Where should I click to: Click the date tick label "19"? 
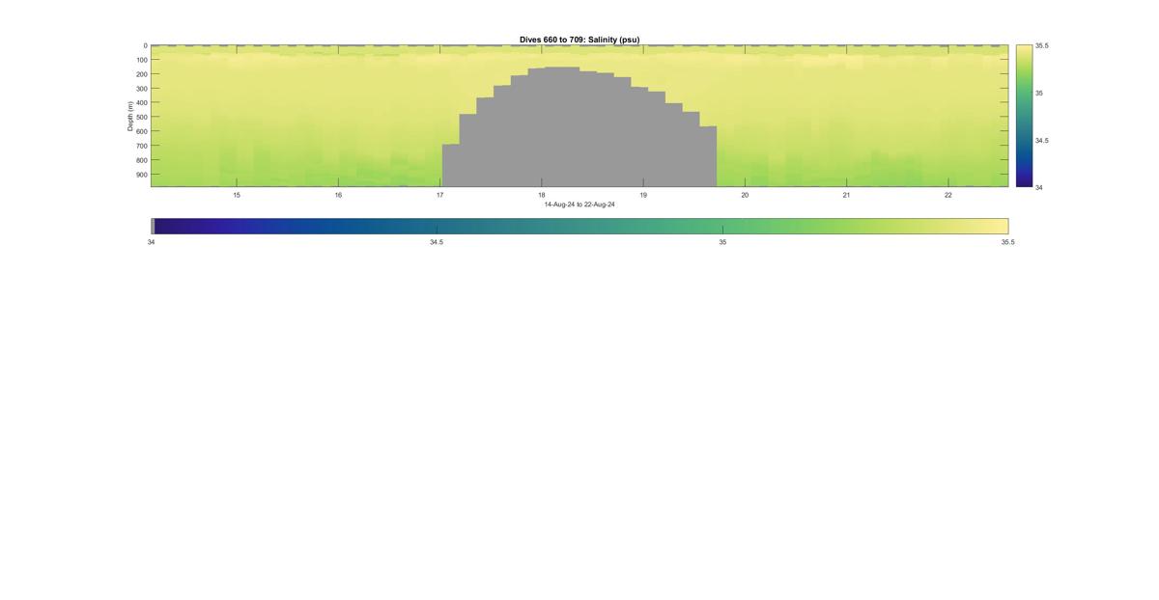[x=643, y=195]
